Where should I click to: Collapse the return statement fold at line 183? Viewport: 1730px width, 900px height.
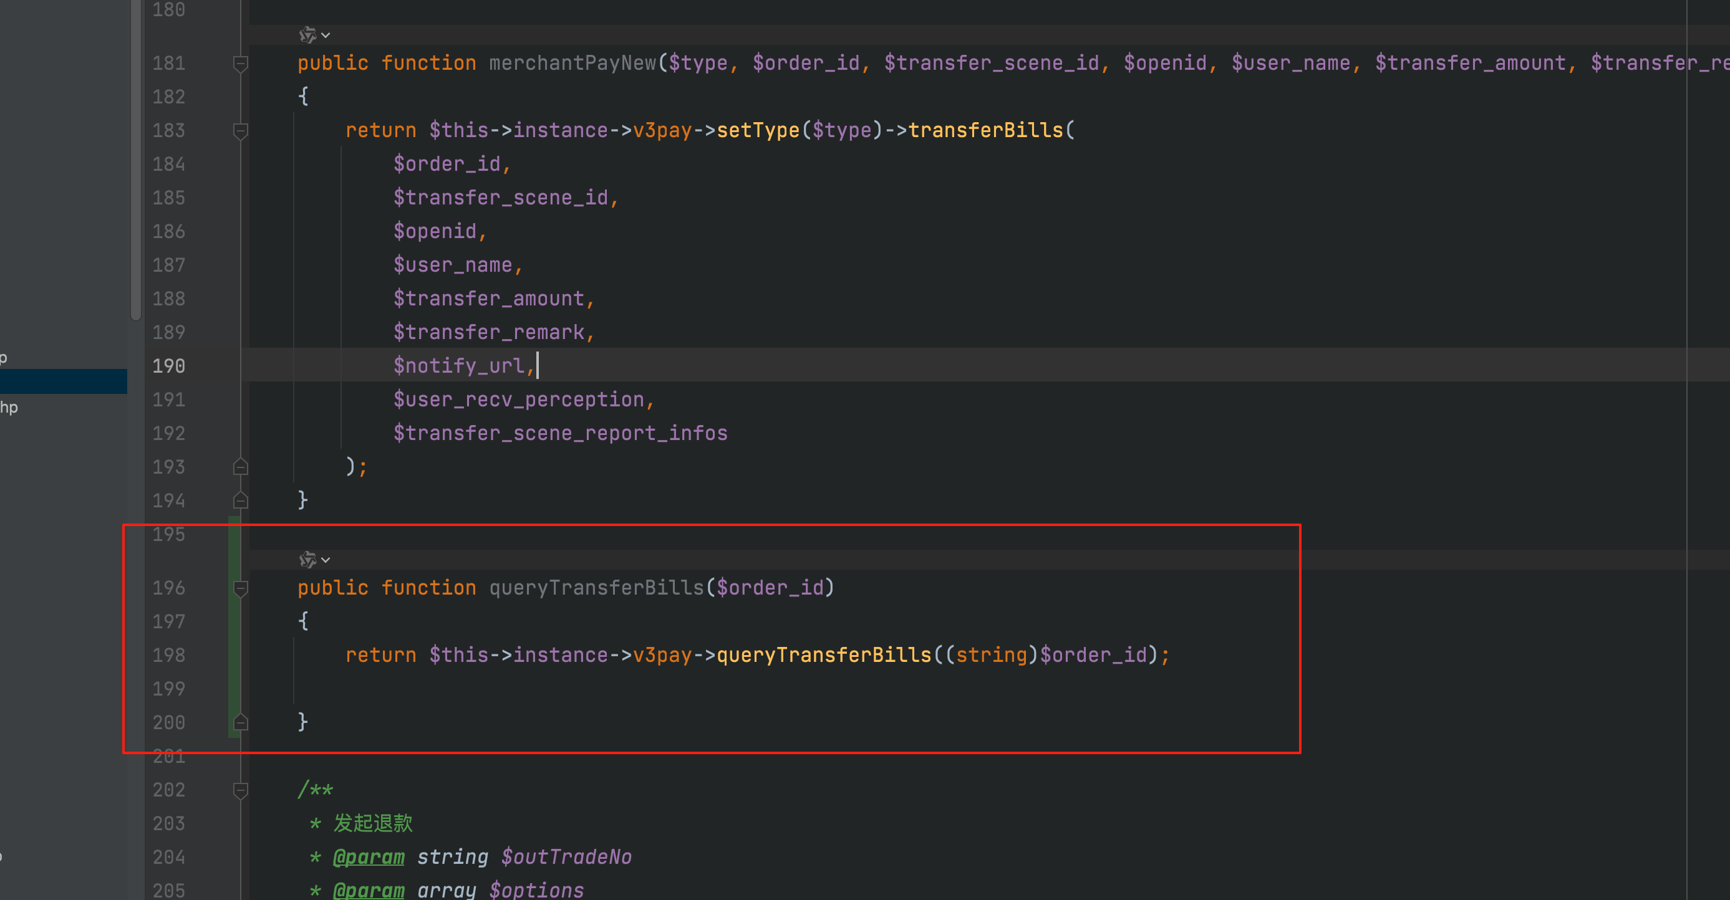click(x=241, y=131)
